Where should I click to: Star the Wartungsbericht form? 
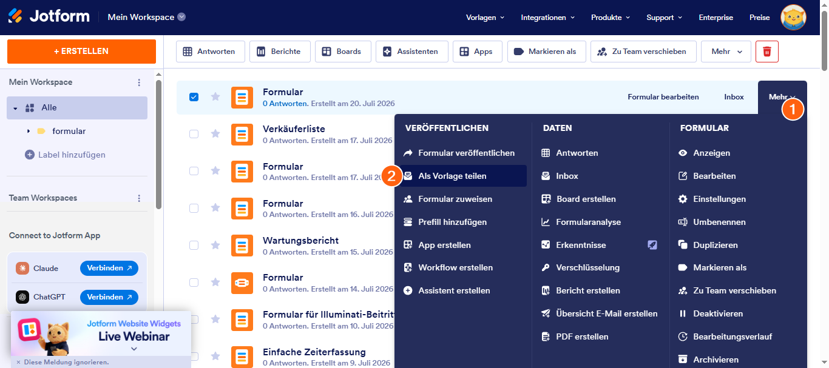coord(215,246)
